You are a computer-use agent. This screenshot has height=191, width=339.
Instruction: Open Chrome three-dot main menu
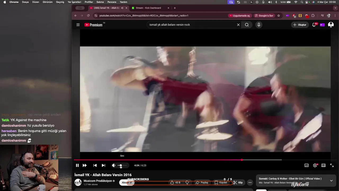[x=335, y=16]
